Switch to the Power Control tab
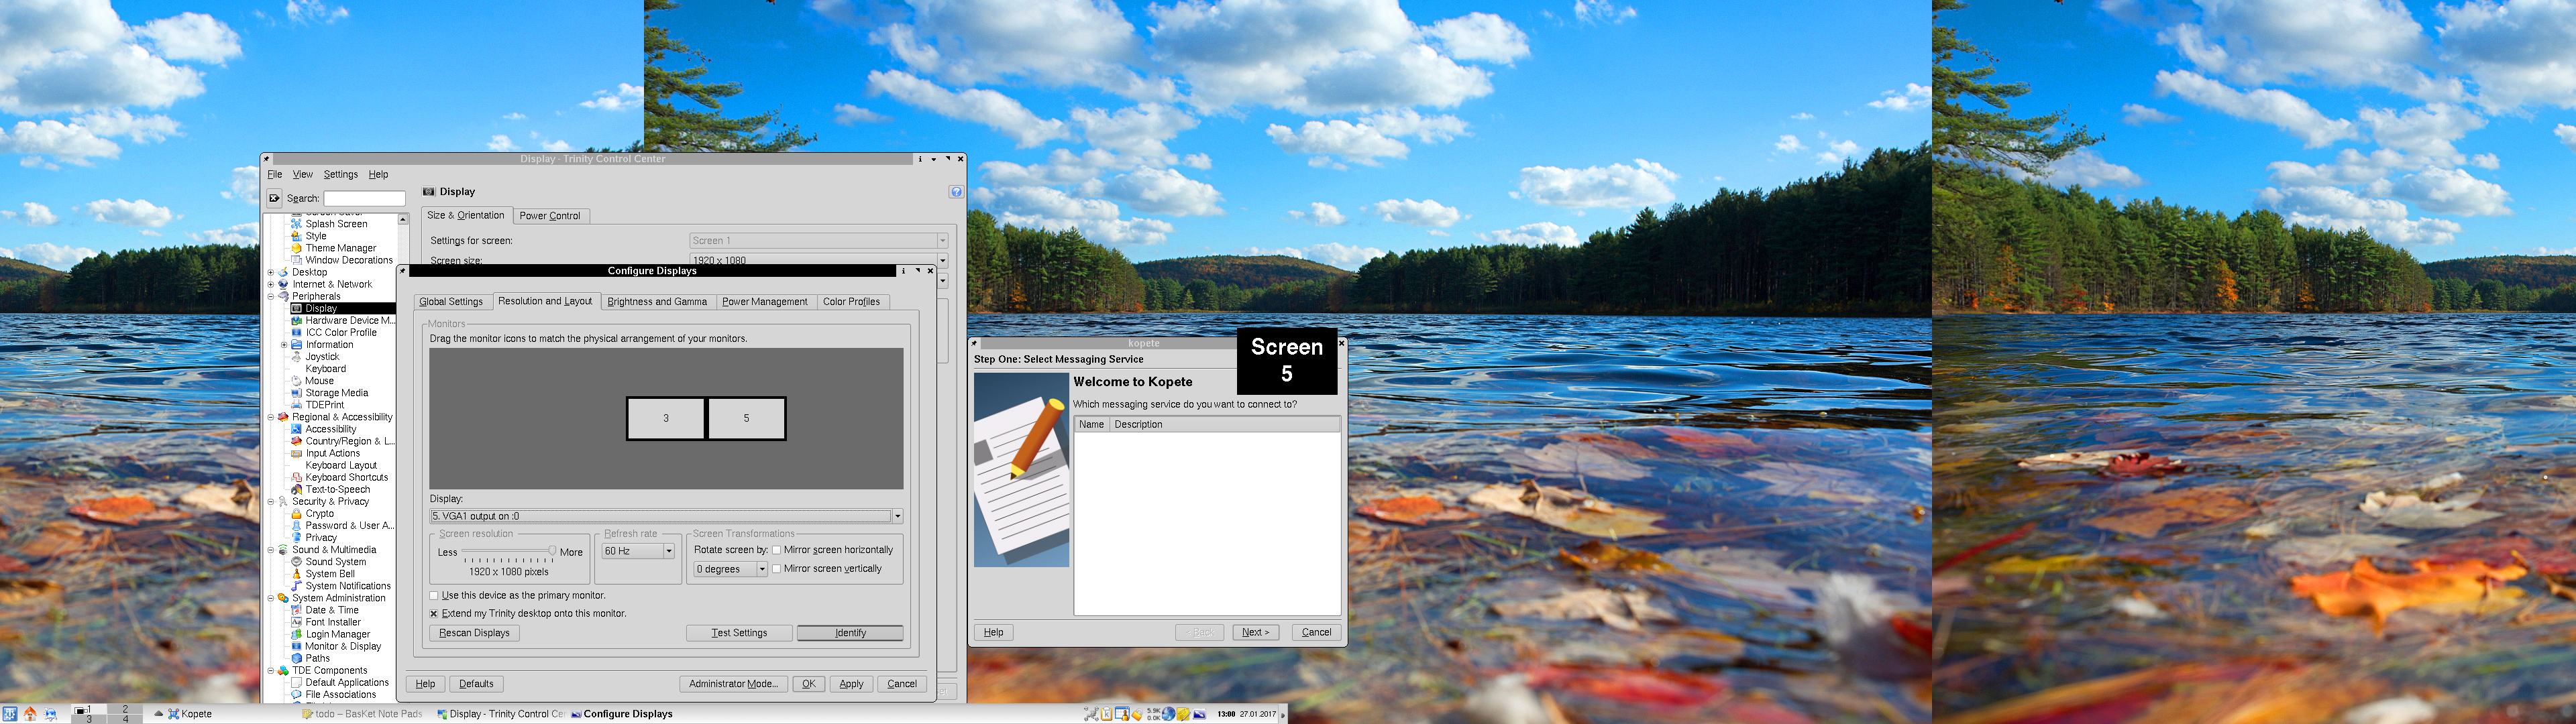 click(550, 216)
